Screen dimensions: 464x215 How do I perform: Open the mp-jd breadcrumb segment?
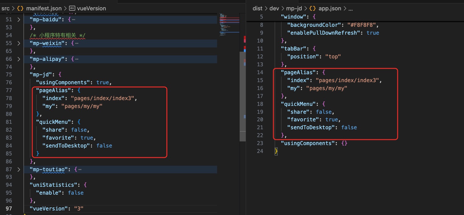click(294, 9)
